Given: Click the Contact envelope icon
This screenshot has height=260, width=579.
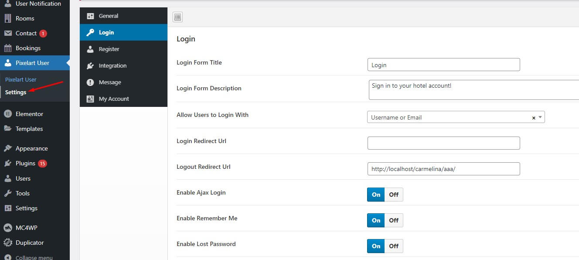Looking at the screenshot, I should coord(8,33).
